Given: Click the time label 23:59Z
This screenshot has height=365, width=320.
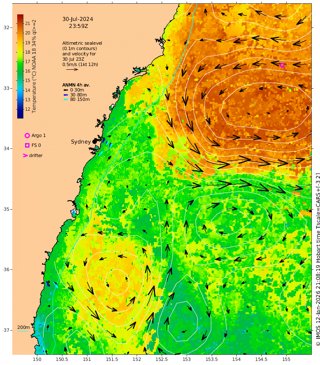Looking at the screenshot, I should coord(78,26).
